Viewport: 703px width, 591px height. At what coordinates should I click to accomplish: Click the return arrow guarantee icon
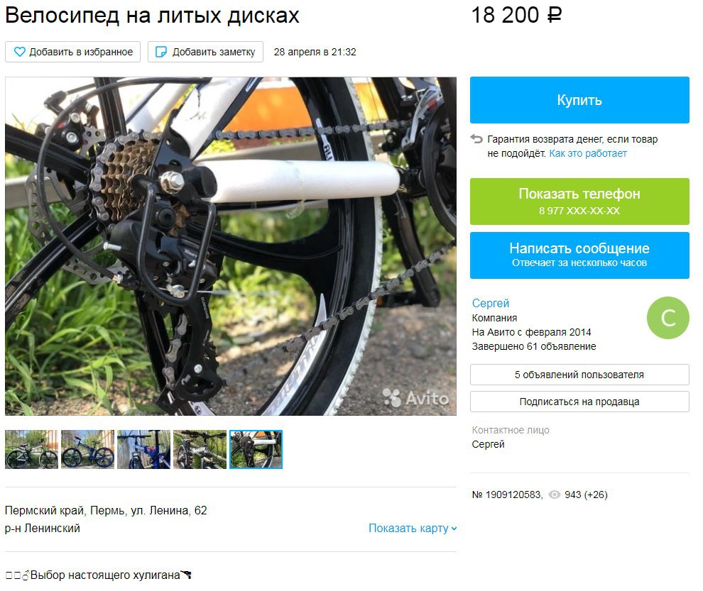pos(476,139)
